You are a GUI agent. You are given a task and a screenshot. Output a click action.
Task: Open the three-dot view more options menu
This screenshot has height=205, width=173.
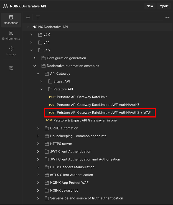click(x=167, y=17)
